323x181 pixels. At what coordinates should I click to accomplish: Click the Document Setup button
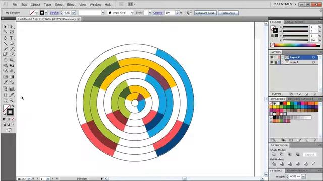tap(205, 13)
